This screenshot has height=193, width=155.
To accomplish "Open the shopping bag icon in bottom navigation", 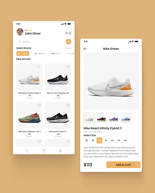I will 44,151.
